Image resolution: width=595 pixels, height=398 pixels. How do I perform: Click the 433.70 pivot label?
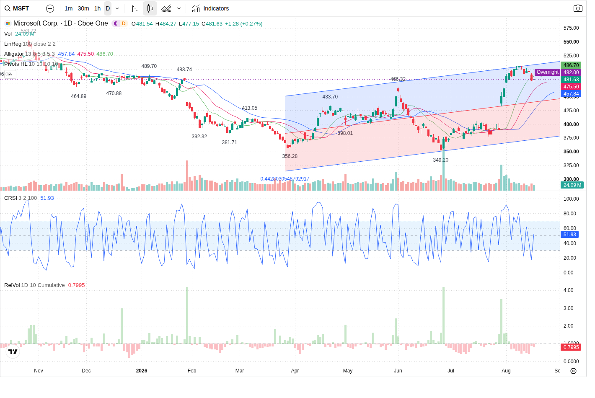click(x=330, y=97)
